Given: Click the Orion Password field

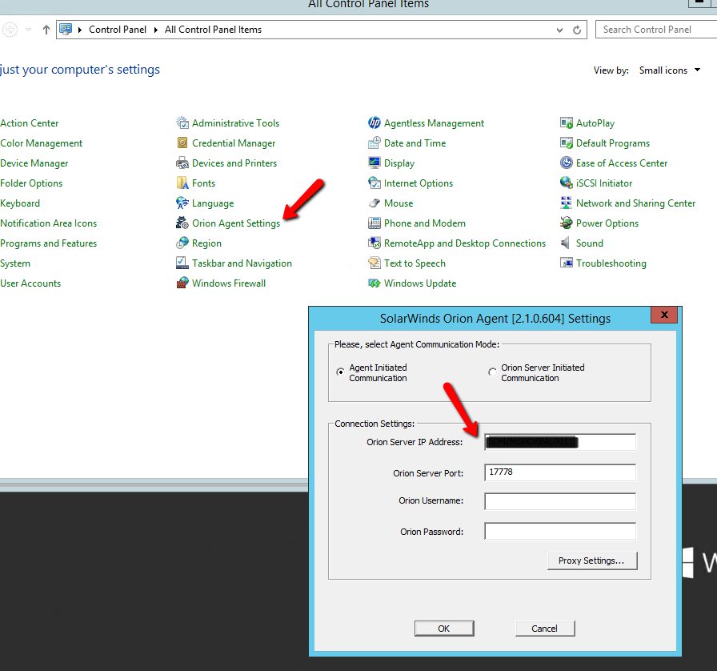Looking at the screenshot, I should 560,531.
